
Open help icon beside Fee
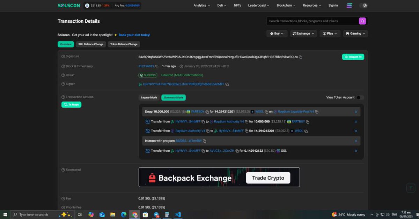click(x=63, y=198)
